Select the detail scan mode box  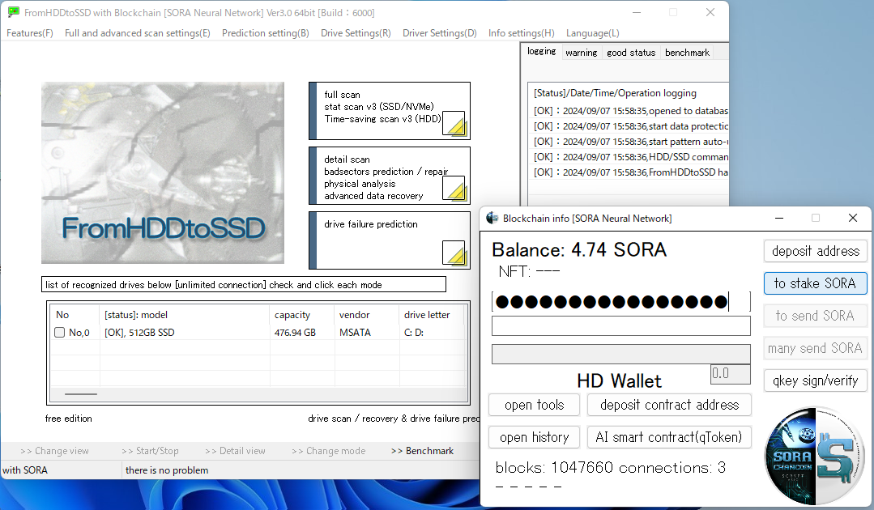tap(390, 176)
